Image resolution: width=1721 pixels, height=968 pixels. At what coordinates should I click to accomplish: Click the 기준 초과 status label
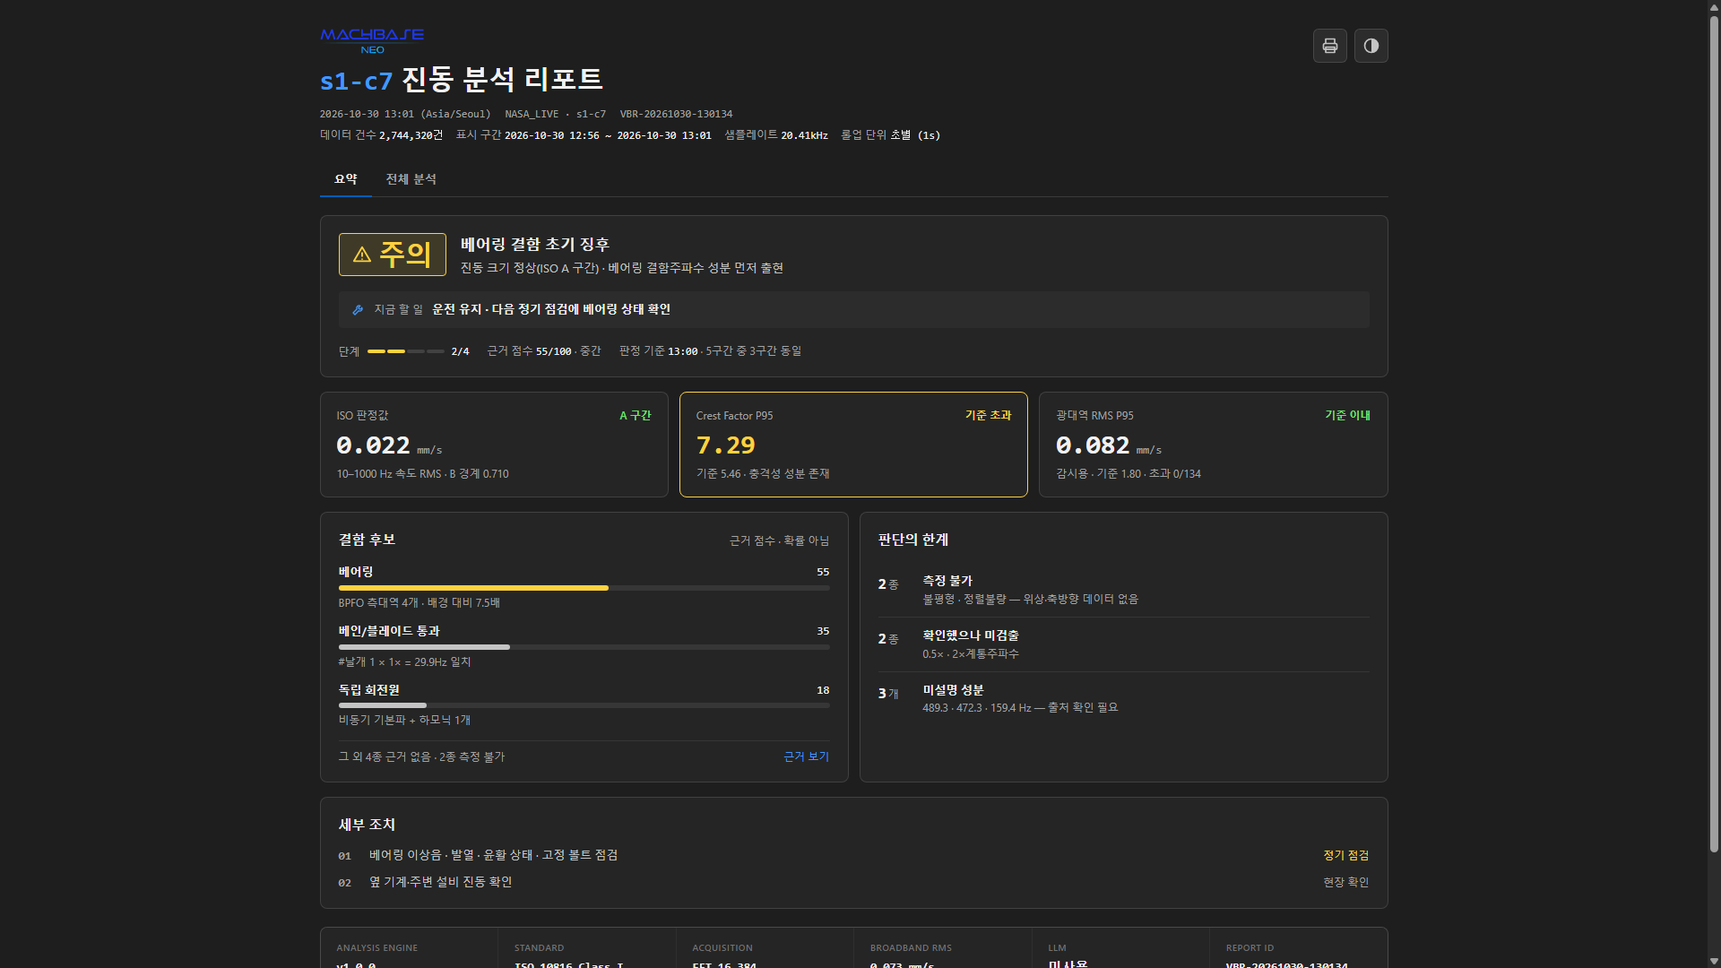pyautogui.click(x=988, y=415)
